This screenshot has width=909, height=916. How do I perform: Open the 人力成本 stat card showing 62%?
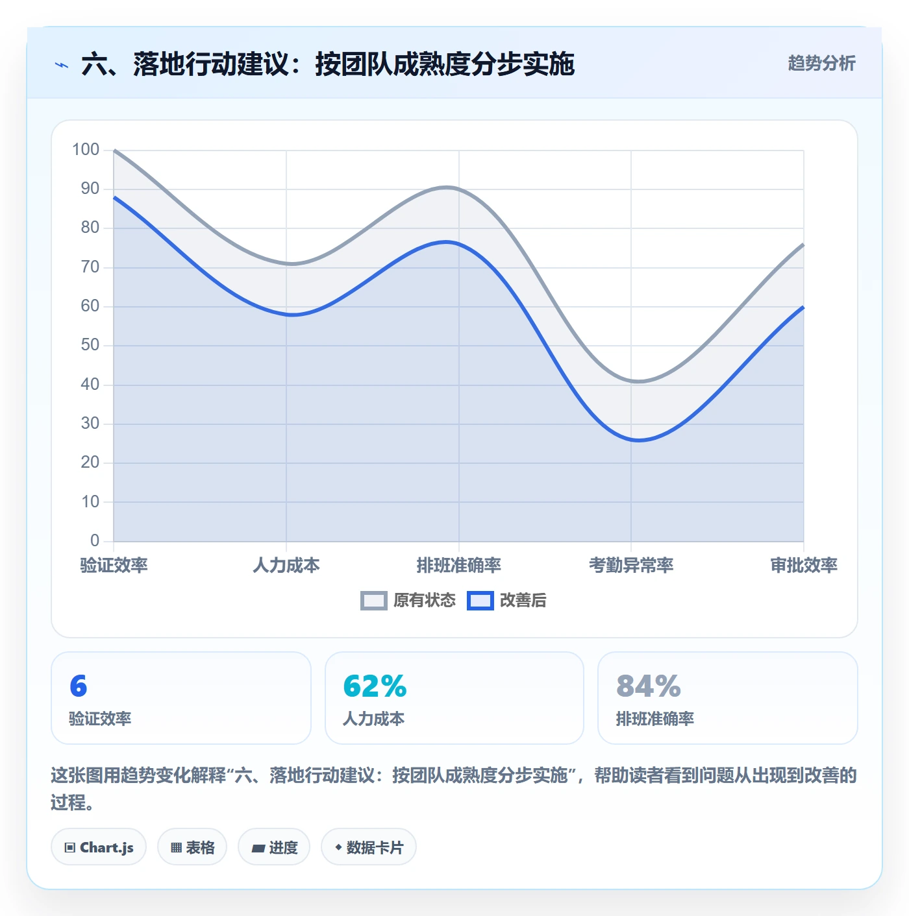tap(454, 698)
